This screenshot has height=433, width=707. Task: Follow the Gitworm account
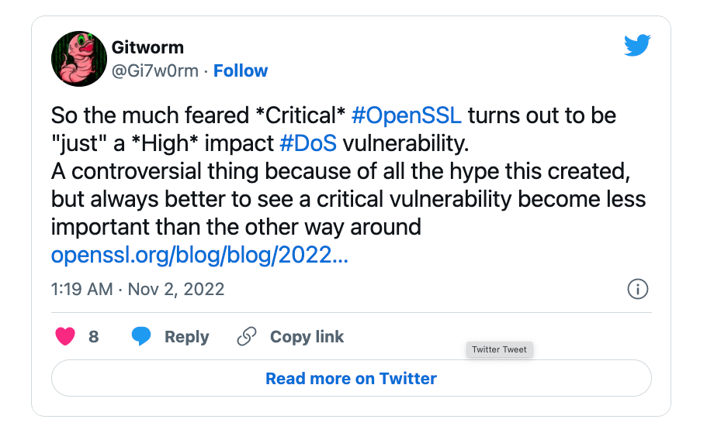241,70
